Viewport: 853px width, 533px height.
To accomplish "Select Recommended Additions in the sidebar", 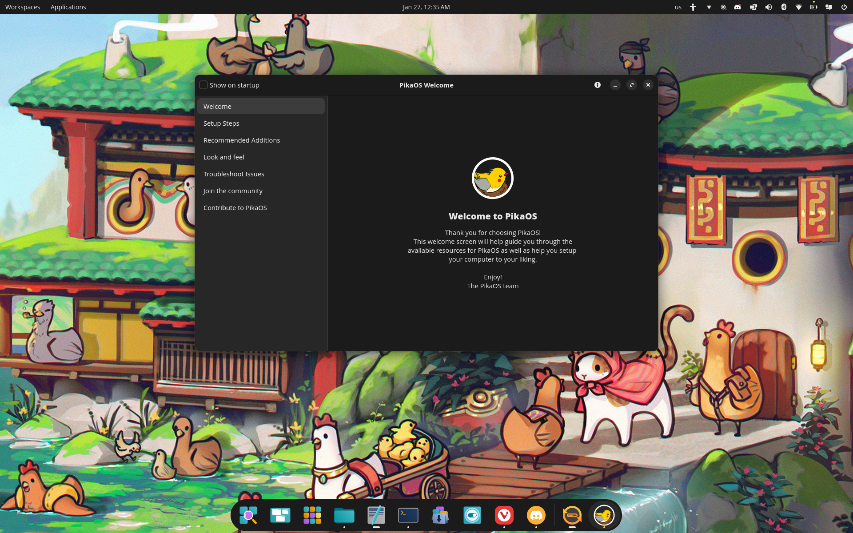I will click(x=242, y=140).
